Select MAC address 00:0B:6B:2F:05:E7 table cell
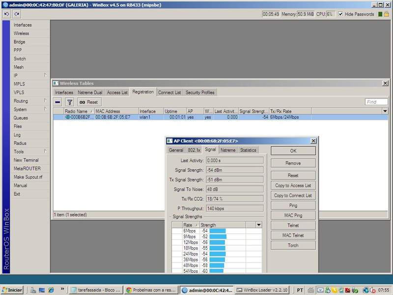Viewport: 393px width, 295px height. [x=116, y=117]
